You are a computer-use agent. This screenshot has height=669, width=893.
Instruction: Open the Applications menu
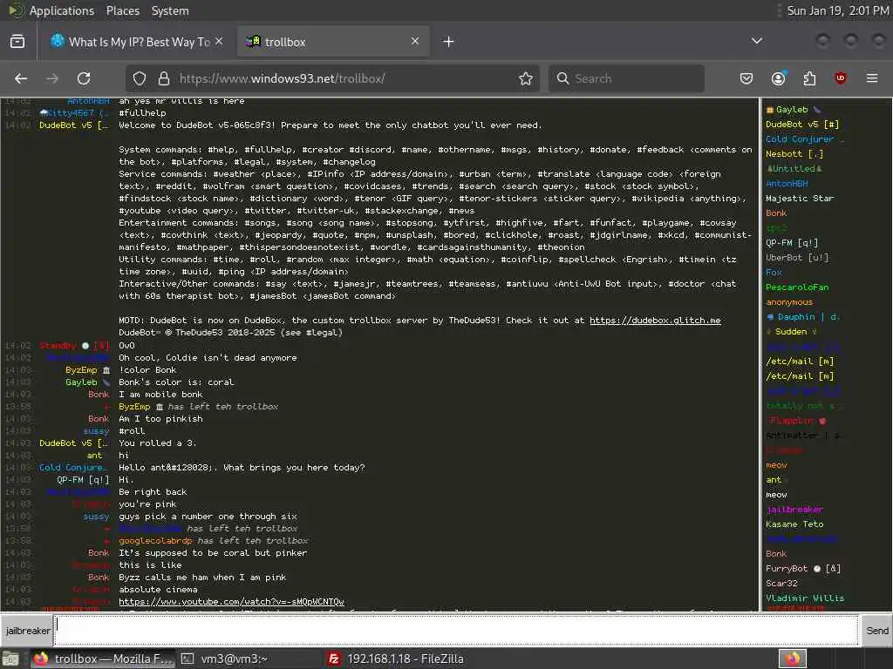coord(62,10)
